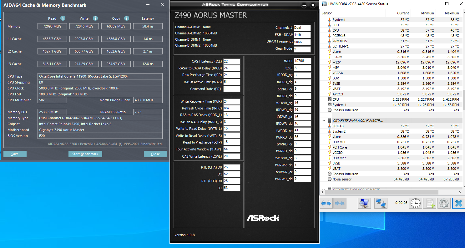Image resolution: width=465 pixels, height=248 pixels.
Task: Start logging with the sheet-plus icon in HWiNFO
Action: click(430, 203)
